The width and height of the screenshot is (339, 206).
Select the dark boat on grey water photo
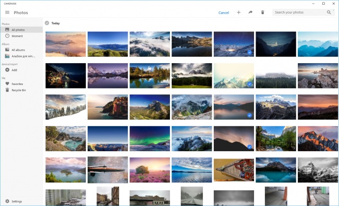pyautogui.click(x=107, y=170)
